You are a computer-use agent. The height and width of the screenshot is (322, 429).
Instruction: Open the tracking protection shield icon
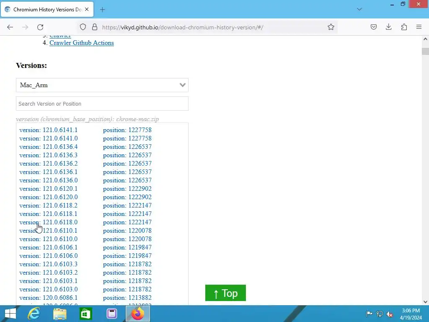83,27
